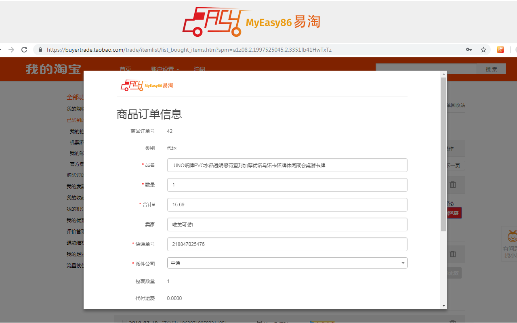Click the 搜索 search button
The image size is (517, 323).
(491, 69)
